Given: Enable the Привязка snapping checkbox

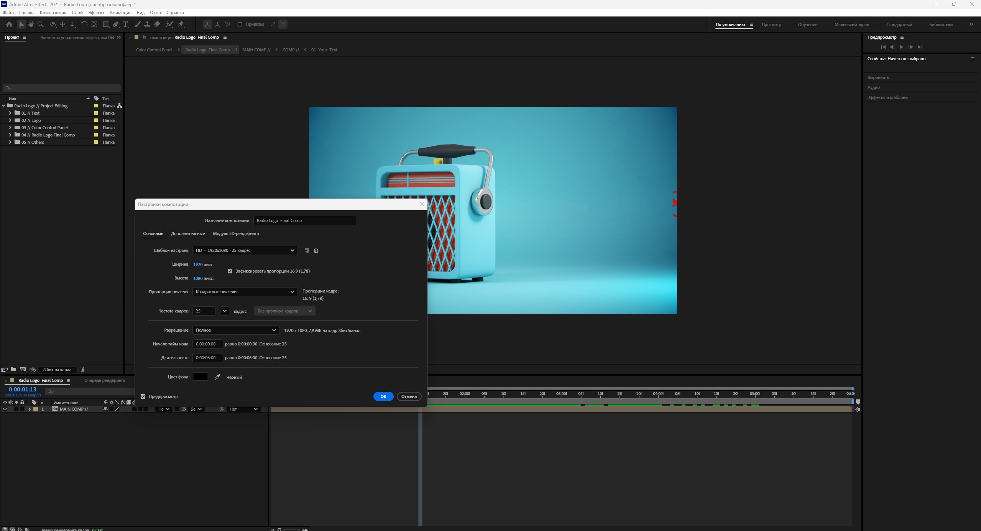Looking at the screenshot, I should pyautogui.click(x=240, y=24).
